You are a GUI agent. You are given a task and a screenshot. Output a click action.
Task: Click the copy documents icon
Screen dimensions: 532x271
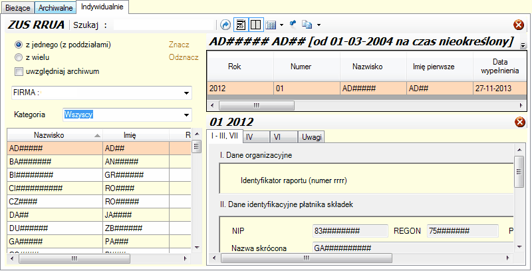[x=307, y=25]
